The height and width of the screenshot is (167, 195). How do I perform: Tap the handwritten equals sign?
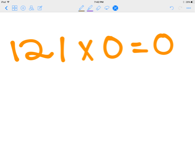tap(139, 48)
